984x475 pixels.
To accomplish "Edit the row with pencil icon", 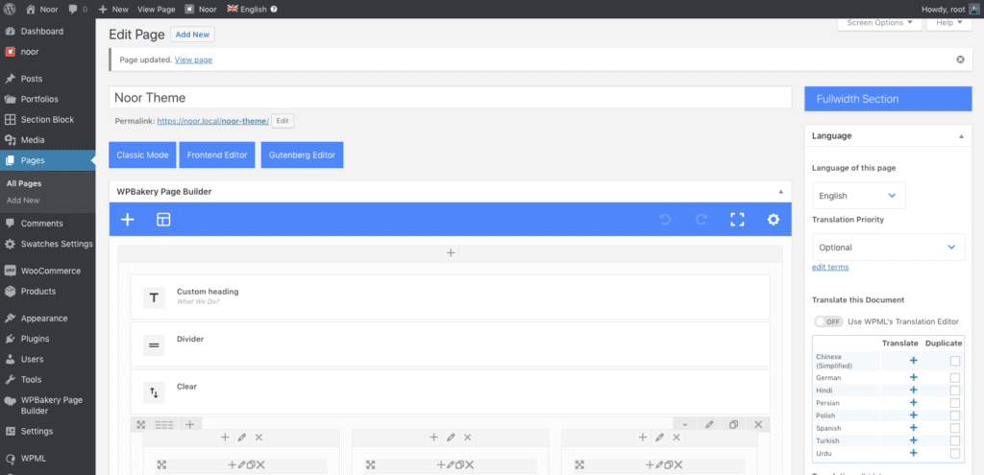I will pos(709,424).
